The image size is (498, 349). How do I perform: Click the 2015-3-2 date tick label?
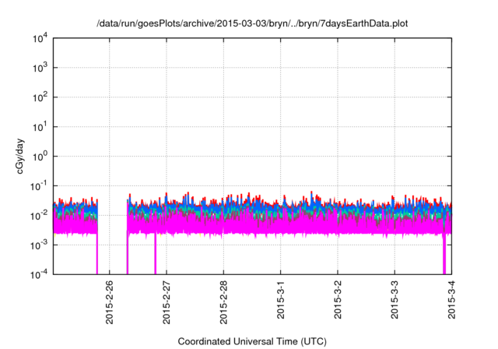(x=338, y=300)
